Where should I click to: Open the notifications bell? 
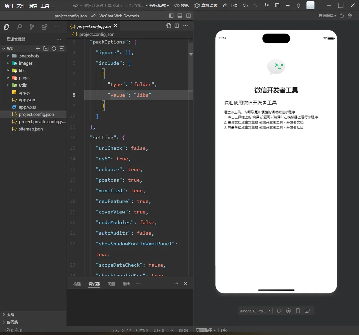pos(298,5)
